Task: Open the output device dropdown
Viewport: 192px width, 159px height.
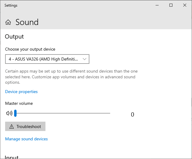Action: pyautogui.click(x=47, y=59)
